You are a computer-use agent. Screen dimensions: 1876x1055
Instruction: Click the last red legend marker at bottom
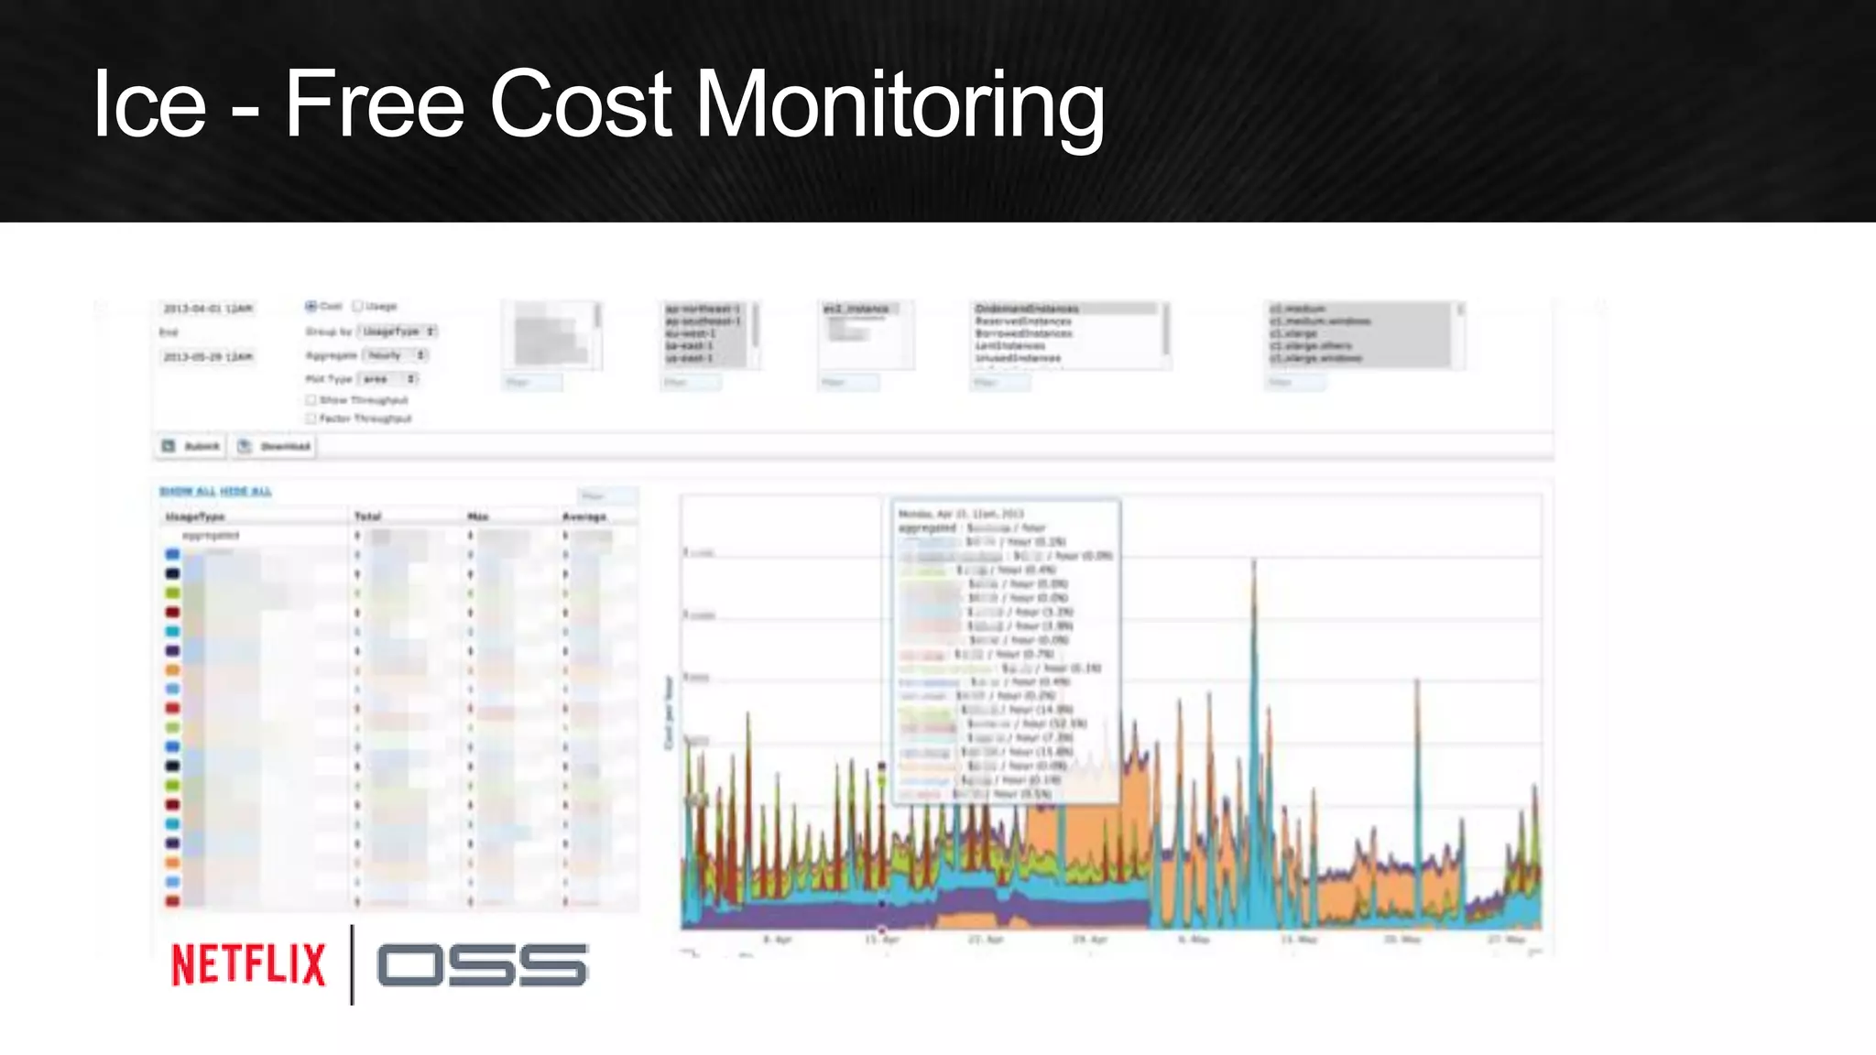click(x=172, y=901)
